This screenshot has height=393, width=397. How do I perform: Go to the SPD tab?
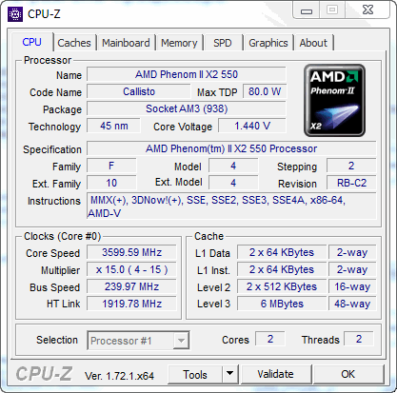click(223, 43)
